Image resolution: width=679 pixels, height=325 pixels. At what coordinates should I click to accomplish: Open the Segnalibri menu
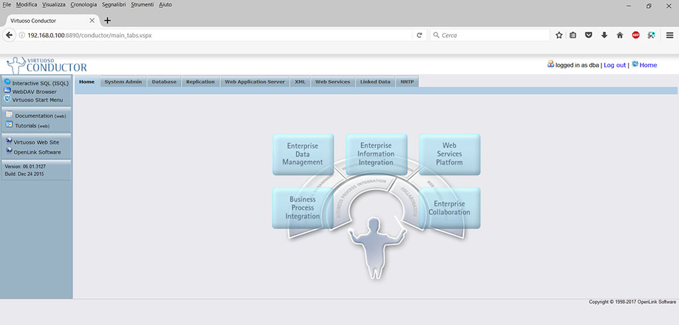coord(114,5)
